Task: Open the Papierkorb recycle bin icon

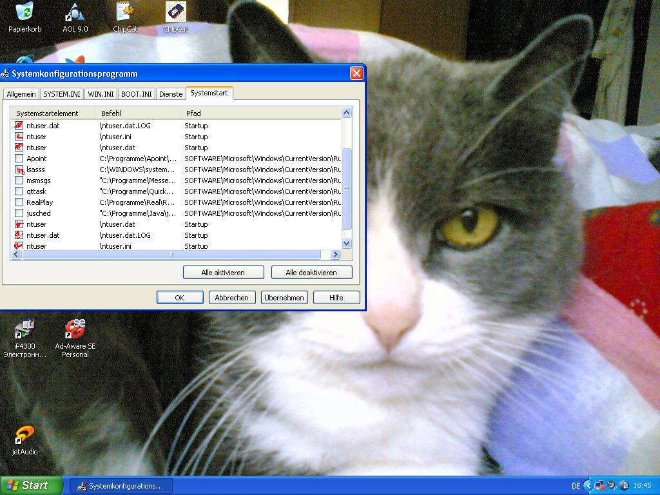Action: point(24,13)
